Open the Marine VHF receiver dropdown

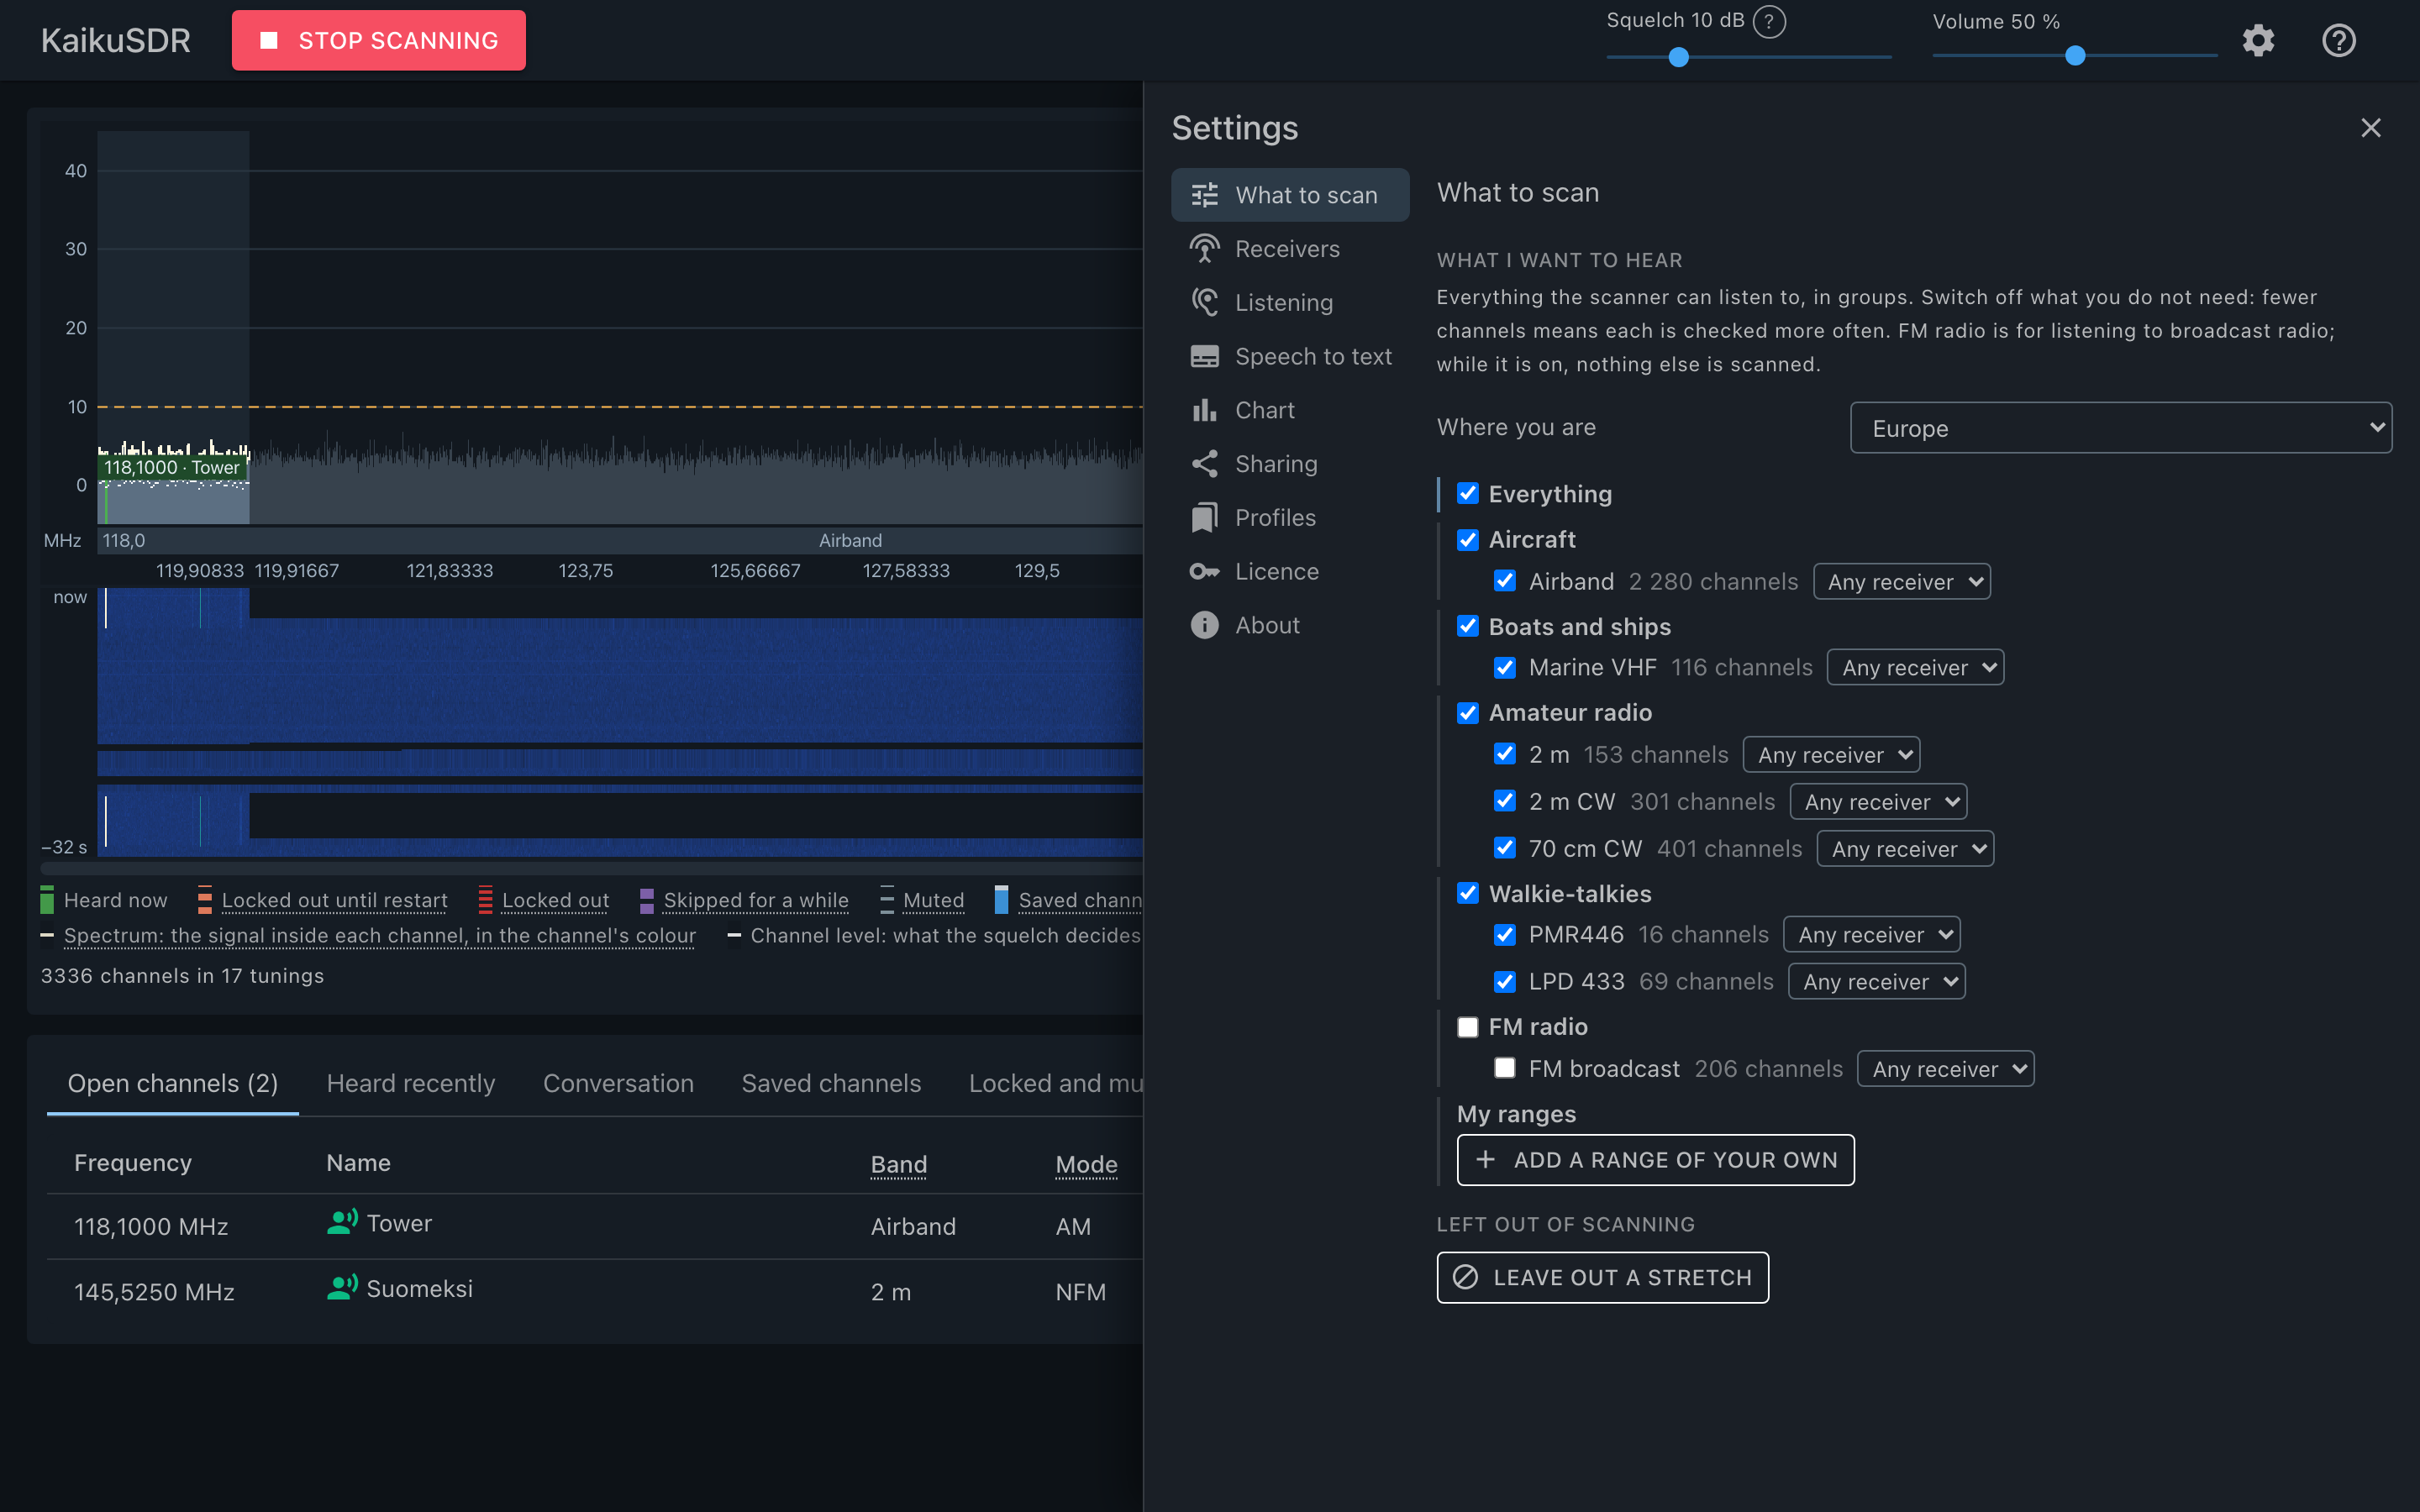(1915, 667)
